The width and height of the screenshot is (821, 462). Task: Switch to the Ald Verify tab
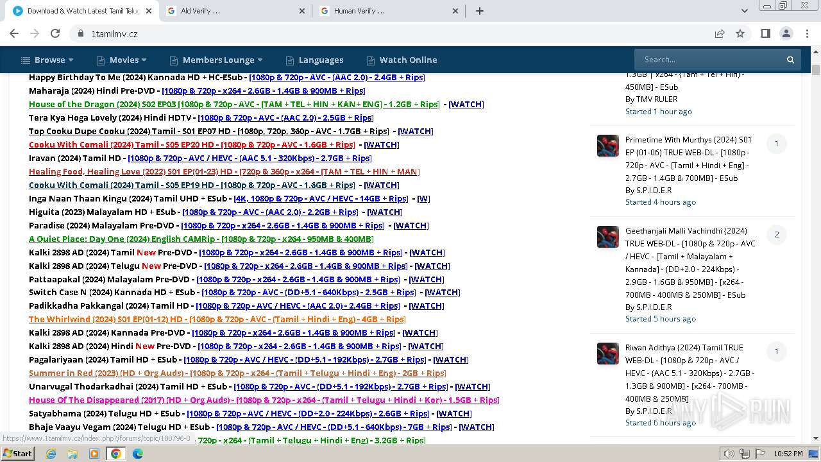[235, 11]
